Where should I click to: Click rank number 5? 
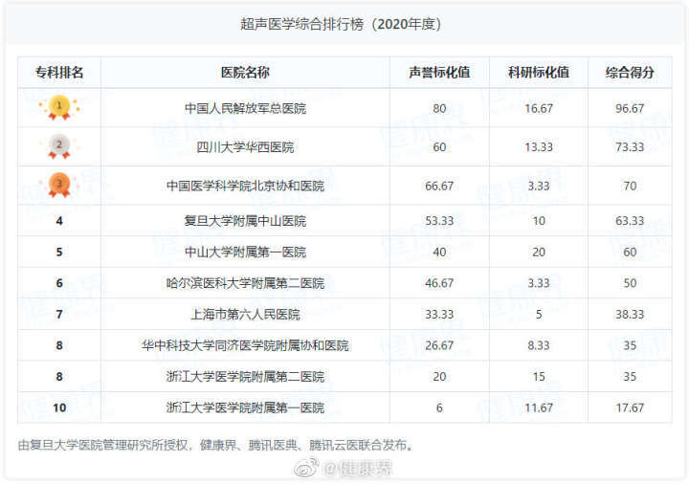59,252
